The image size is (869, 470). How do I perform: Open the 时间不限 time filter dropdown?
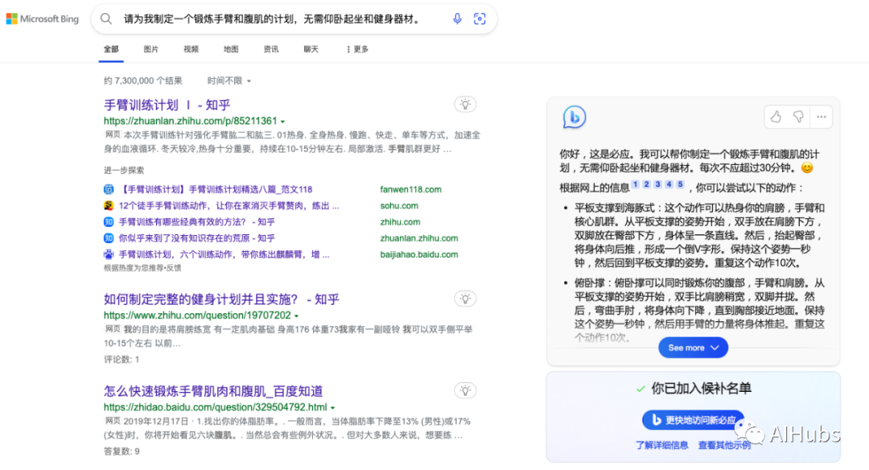coord(229,81)
